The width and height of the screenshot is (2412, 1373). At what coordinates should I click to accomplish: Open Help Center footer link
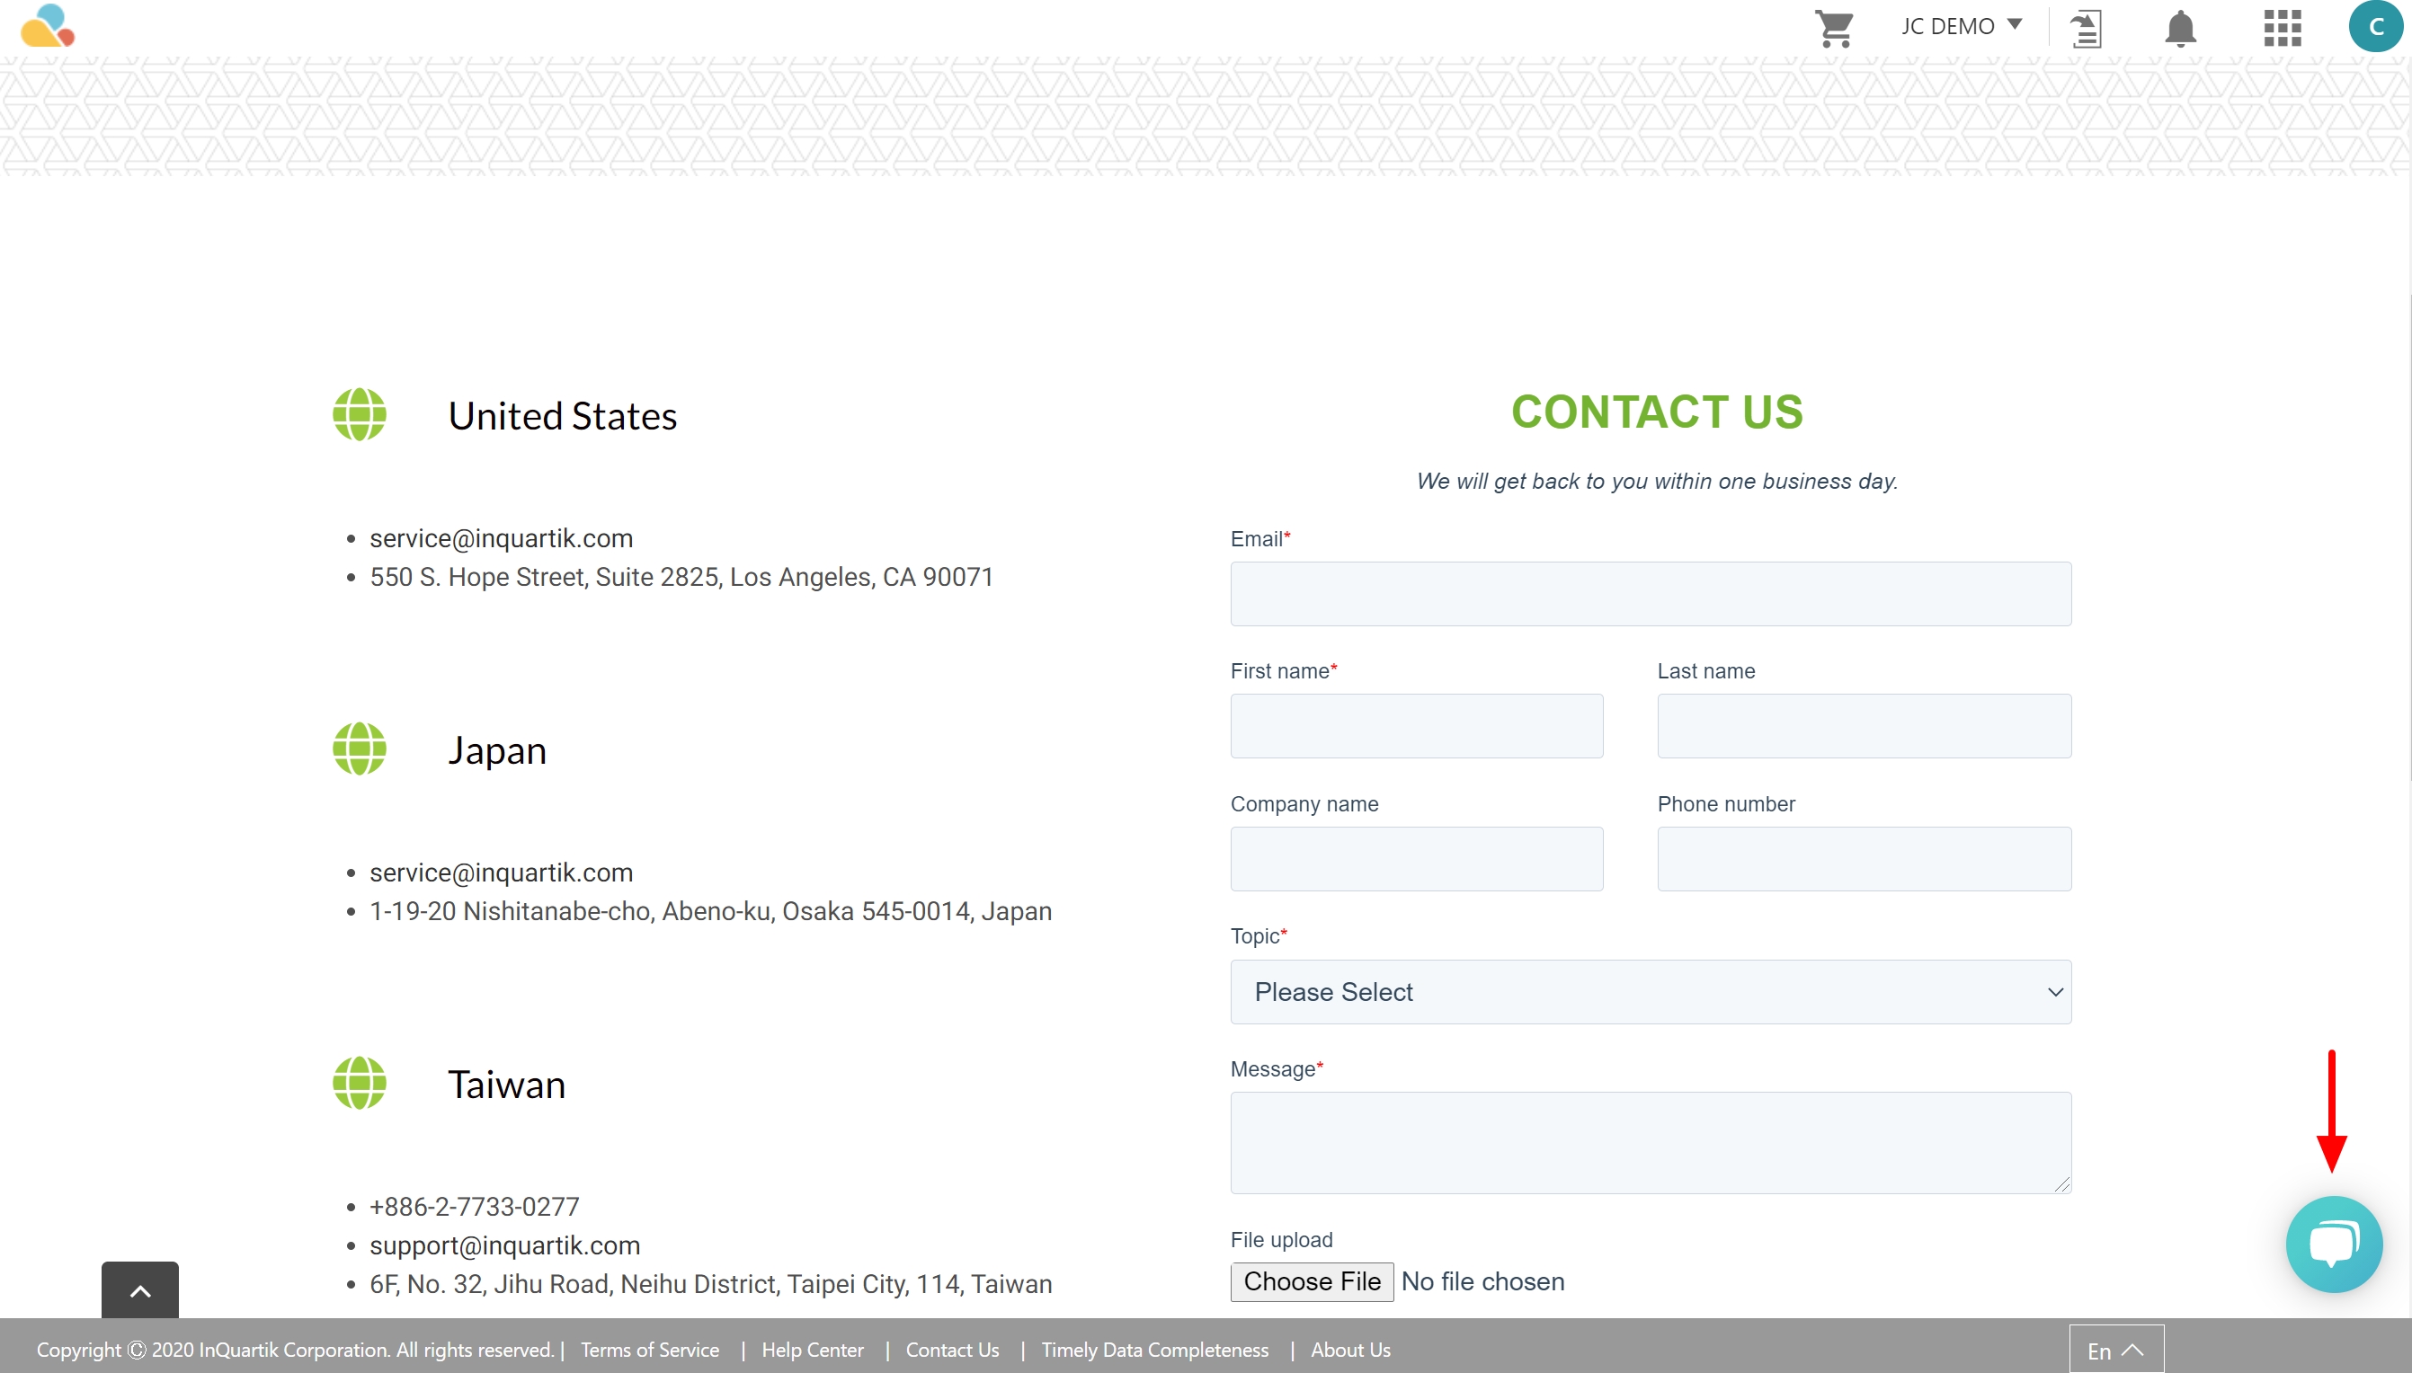[x=812, y=1350]
